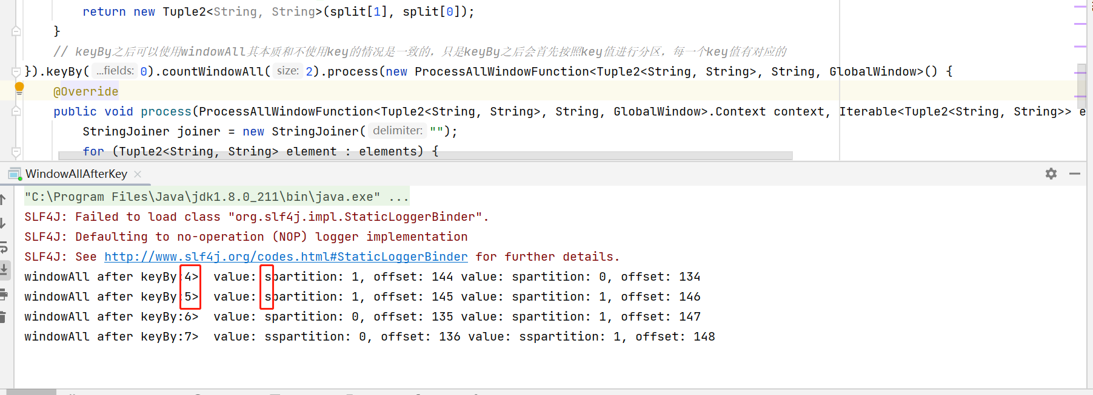Open the slf4j StaticLoggerBinder link
Viewport: 1093px width, 395px height.
pos(286,257)
